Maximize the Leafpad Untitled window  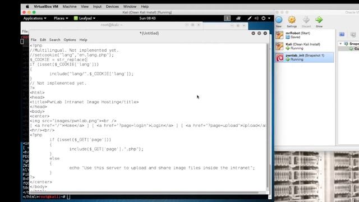(x=259, y=33)
